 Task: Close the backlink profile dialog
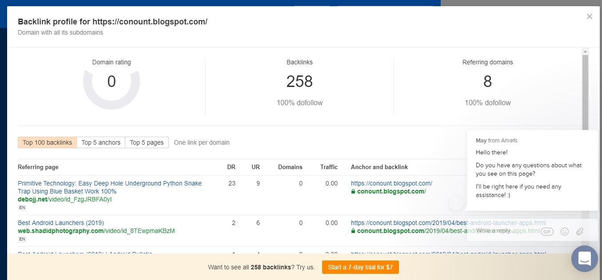589,16
